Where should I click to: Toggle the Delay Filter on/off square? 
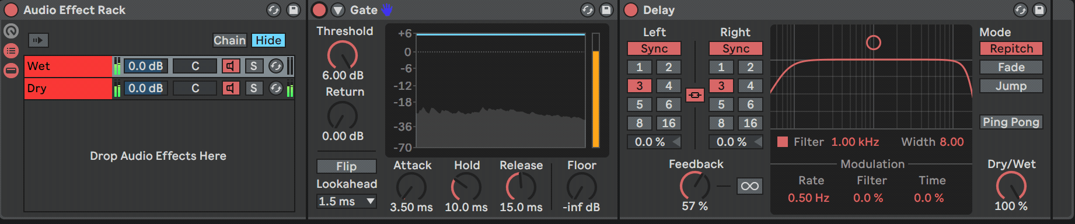[x=783, y=142]
